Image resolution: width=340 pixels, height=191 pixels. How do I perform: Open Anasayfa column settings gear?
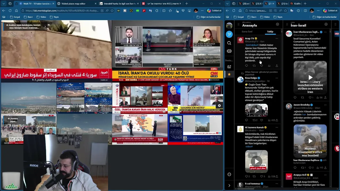(277, 24)
